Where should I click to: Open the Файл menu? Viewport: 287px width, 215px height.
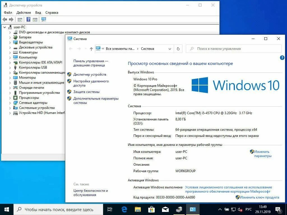[x=8, y=13]
